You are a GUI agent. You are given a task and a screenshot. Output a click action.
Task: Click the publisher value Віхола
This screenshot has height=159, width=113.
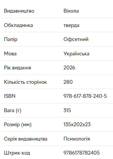[71, 11]
